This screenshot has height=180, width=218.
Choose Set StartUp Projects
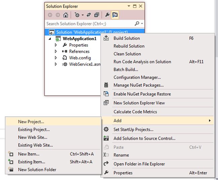coord(158,129)
